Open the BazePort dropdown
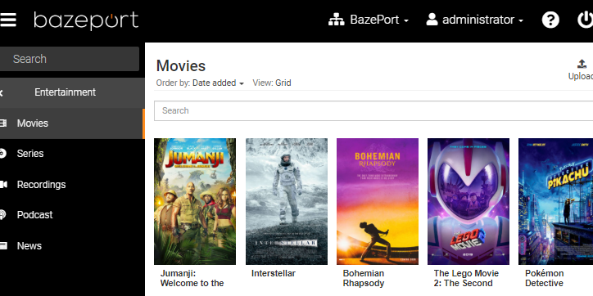Image resolution: width=593 pixels, height=296 pixels. [379, 20]
